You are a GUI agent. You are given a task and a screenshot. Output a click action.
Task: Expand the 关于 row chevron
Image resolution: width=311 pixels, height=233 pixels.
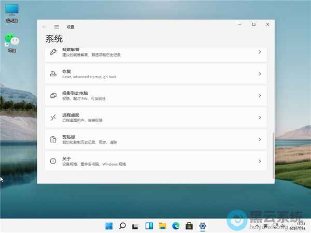click(259, 161)
